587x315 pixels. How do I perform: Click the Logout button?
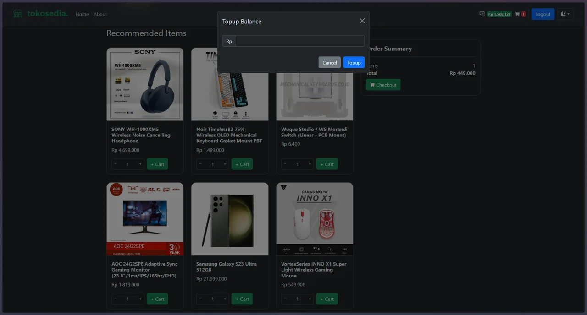[x=543, y=14]
